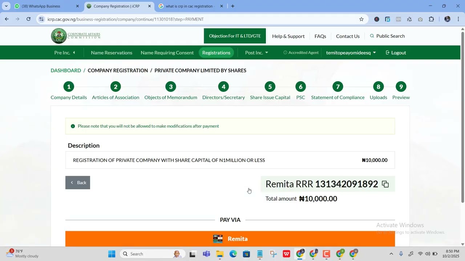Image resolution: width=465 pixels, height=261 pixels.
Task: Open File Explorer from the taskbar
Action: pos(220,254)
